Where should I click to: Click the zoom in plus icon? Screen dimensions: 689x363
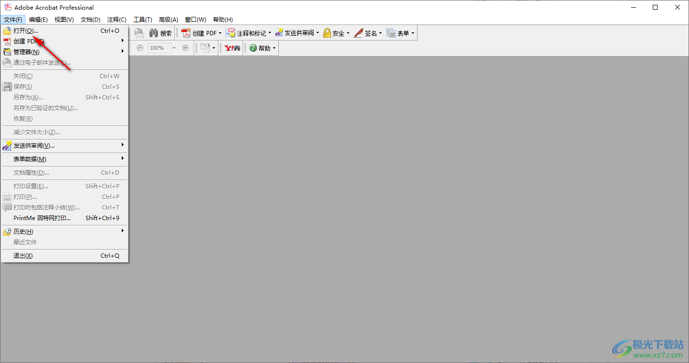186,48
